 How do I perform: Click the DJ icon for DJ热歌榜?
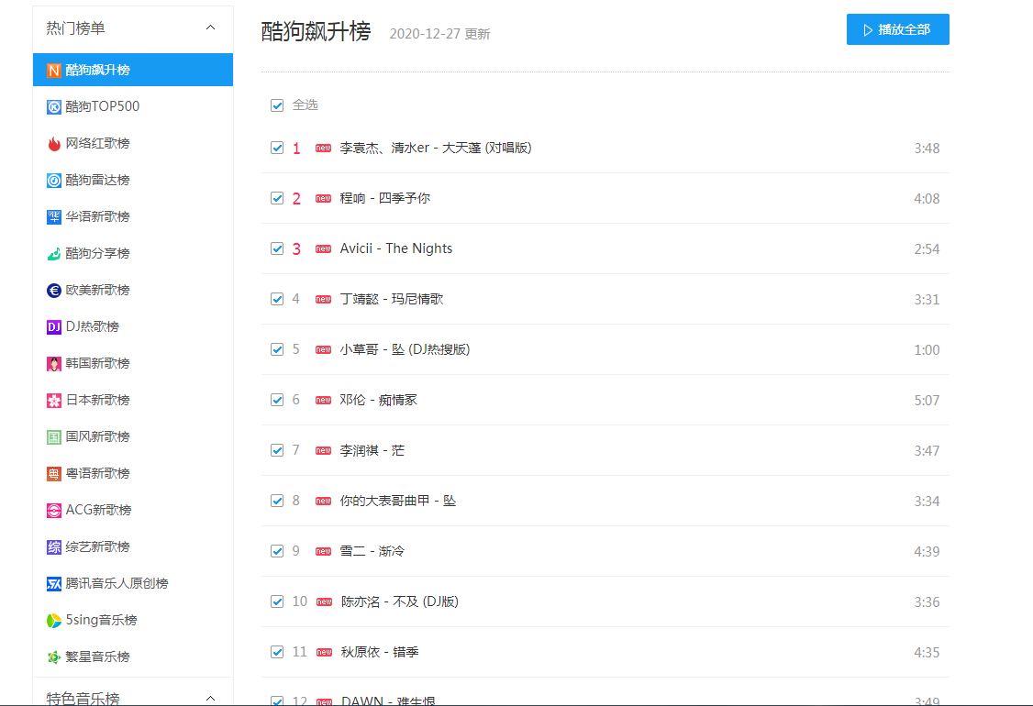(x=54, y=326)
